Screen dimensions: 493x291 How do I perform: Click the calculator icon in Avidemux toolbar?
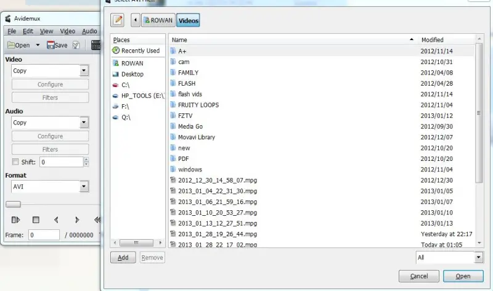[96, 45]
